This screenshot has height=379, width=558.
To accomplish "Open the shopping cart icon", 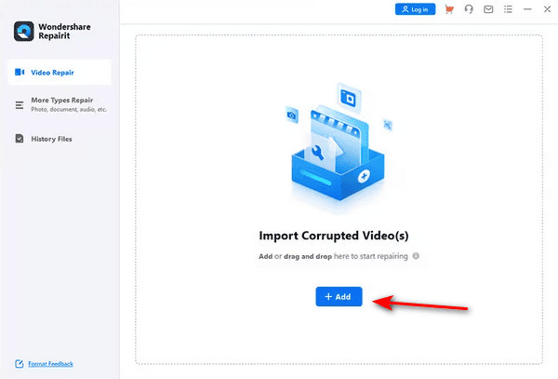I will (x=449, y=9).
